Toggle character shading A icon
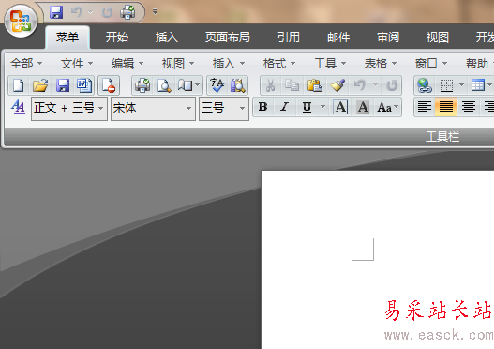 click(363, 107)
